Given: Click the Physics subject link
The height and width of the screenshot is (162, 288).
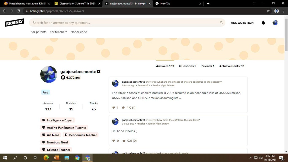Looking at the screenshot, I should click(141, 124).
